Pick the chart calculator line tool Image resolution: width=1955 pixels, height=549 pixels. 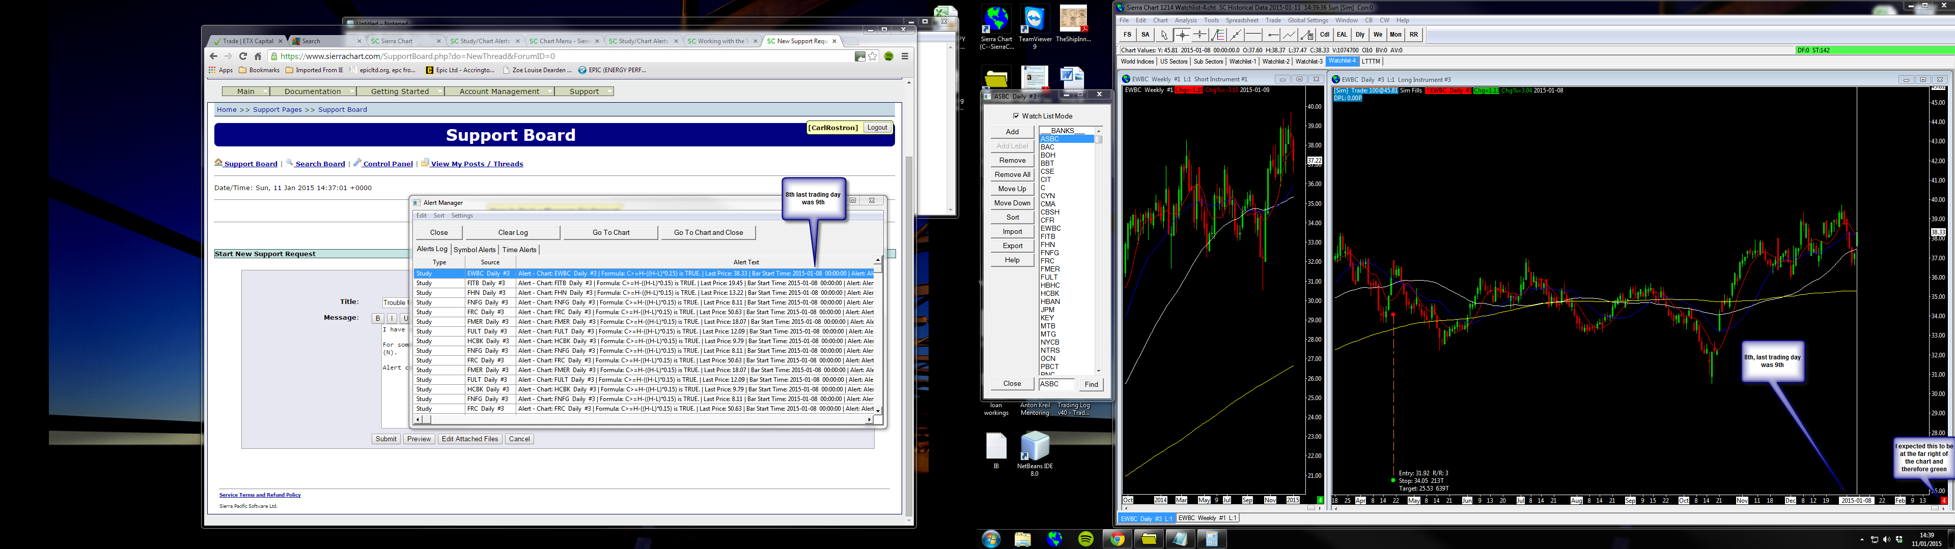(x=1307, y=35)
